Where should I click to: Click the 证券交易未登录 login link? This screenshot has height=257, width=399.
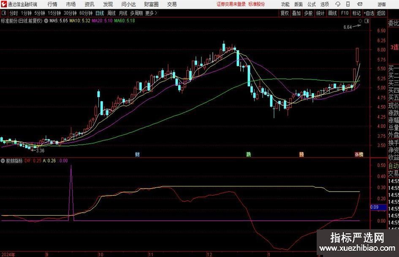click(231, 4)
